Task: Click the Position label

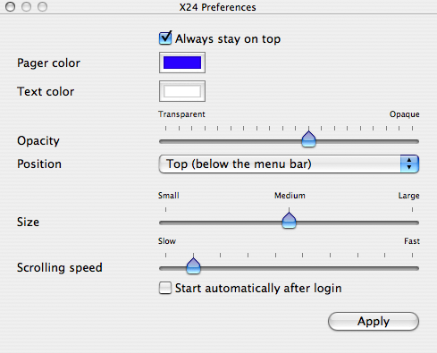Action: 39,164
